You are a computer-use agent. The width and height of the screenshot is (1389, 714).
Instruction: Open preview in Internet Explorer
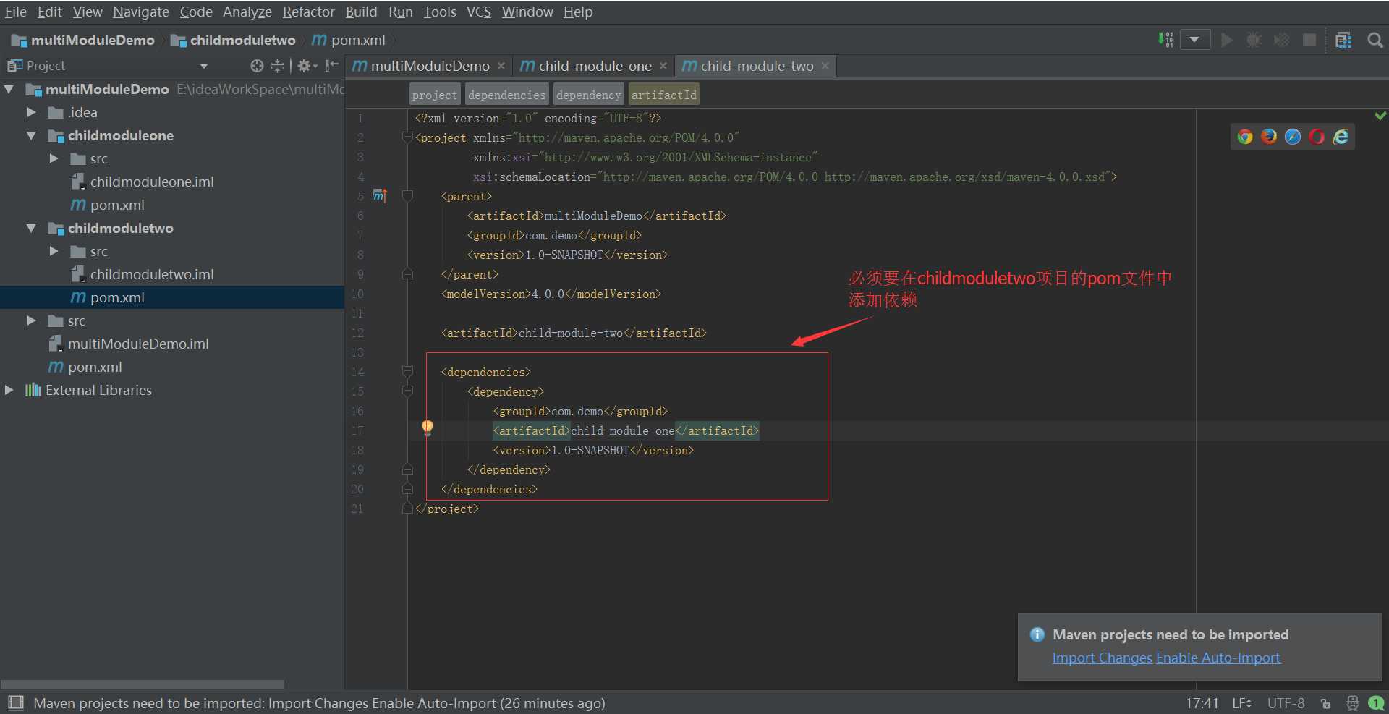[x=1341, y=137]
